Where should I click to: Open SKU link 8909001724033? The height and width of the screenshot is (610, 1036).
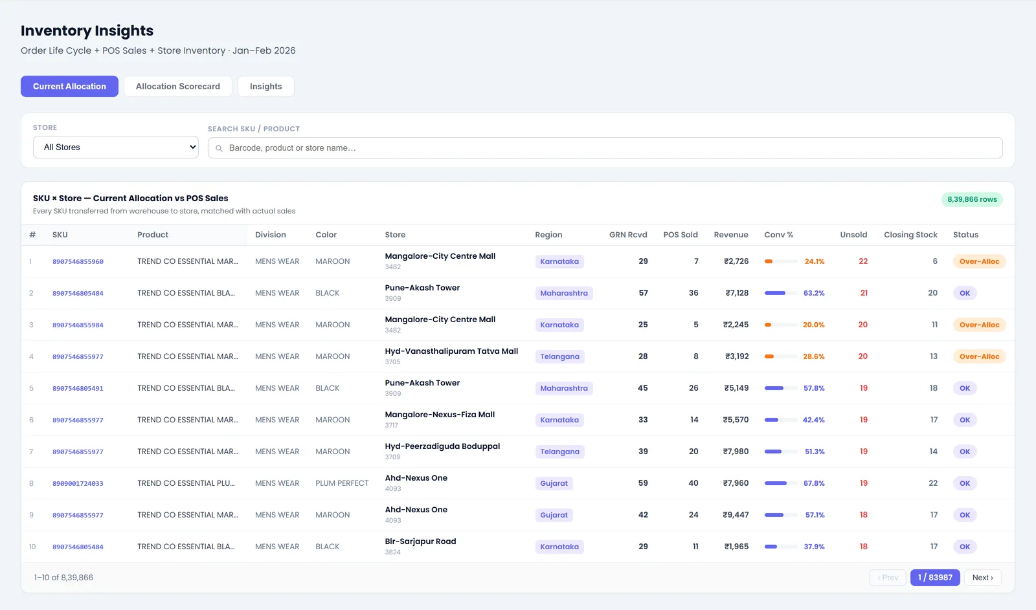[x=78, y=483]
